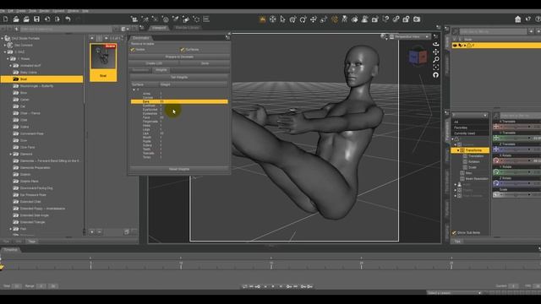541x304 pixels.
Task: Click the Reset Weights button
Action: tap(179, 169)
